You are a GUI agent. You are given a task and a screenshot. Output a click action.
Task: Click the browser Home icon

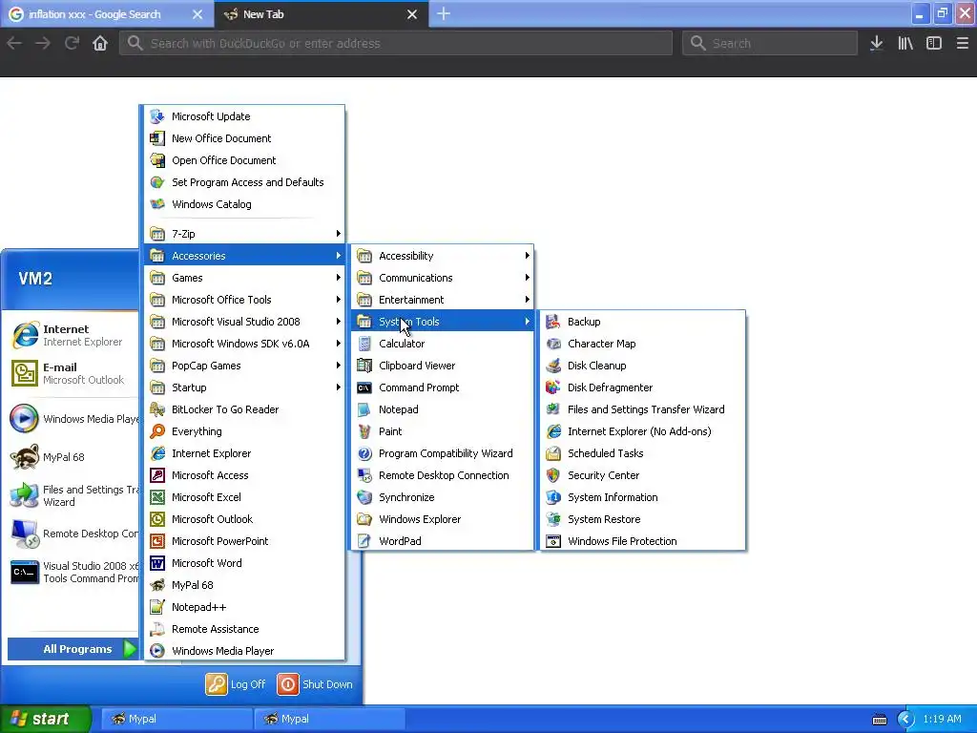[x=99, y=43]
